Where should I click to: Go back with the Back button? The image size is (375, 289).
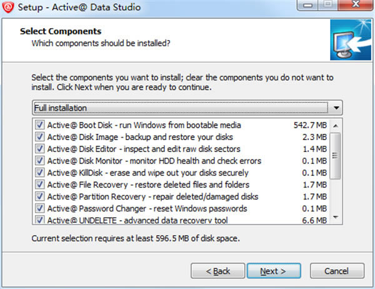coord(218,271)
